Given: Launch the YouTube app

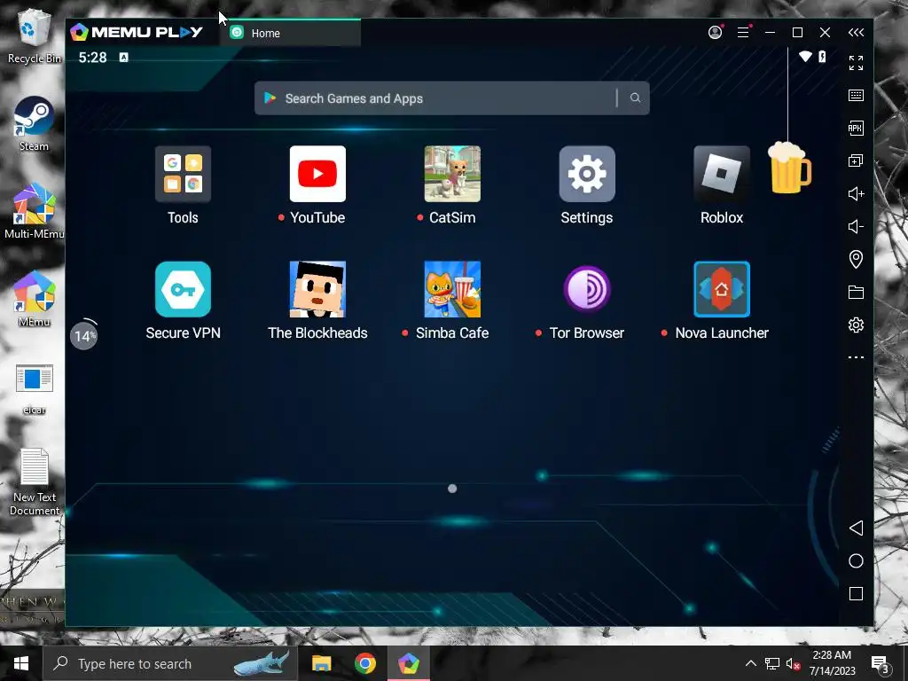Looking at the screenshot, I should coord(317,174).
